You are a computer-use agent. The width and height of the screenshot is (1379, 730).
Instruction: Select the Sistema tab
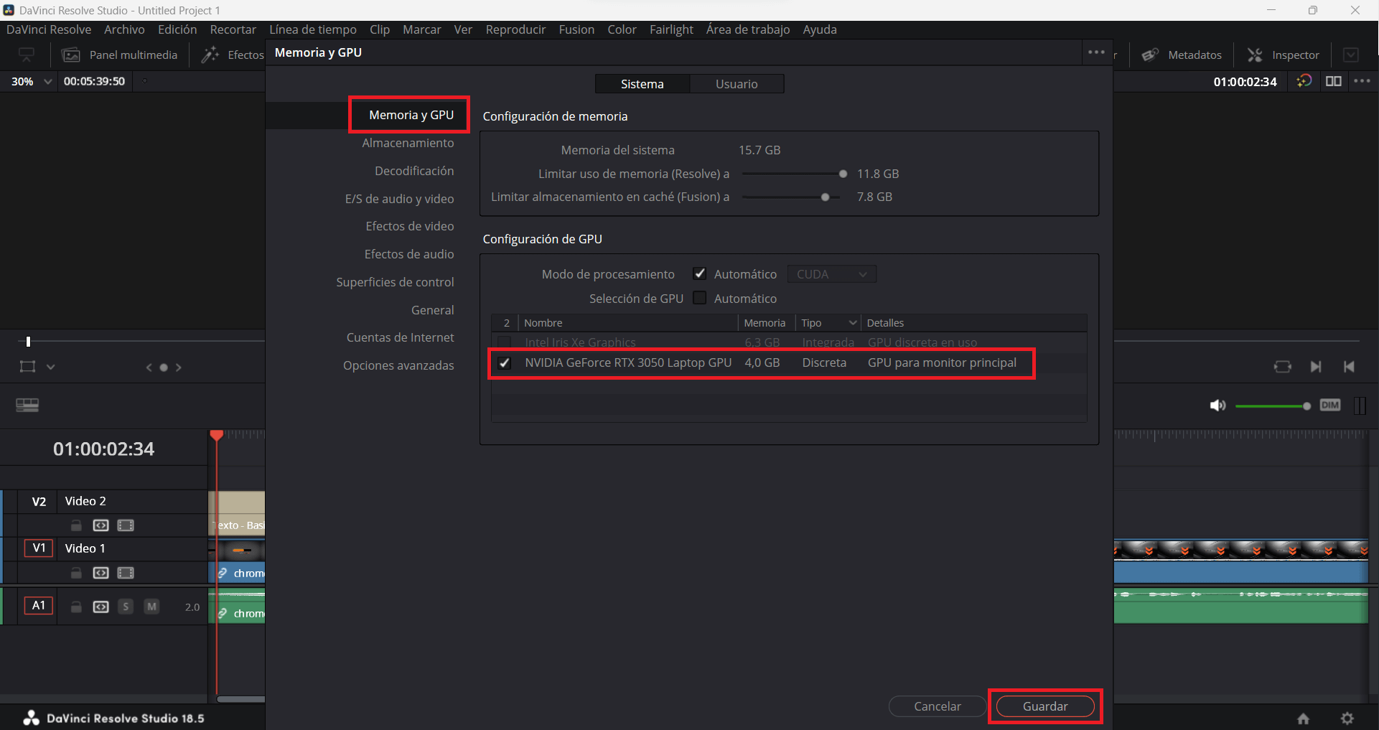(642, 84)
